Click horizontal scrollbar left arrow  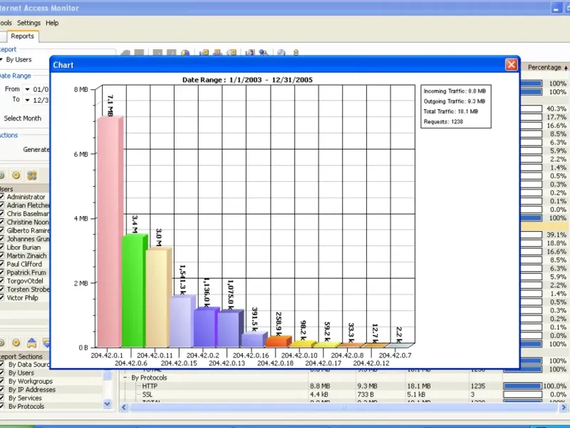click(124, 407)
